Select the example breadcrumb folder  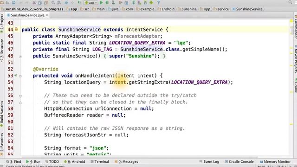tap(145, 9)
